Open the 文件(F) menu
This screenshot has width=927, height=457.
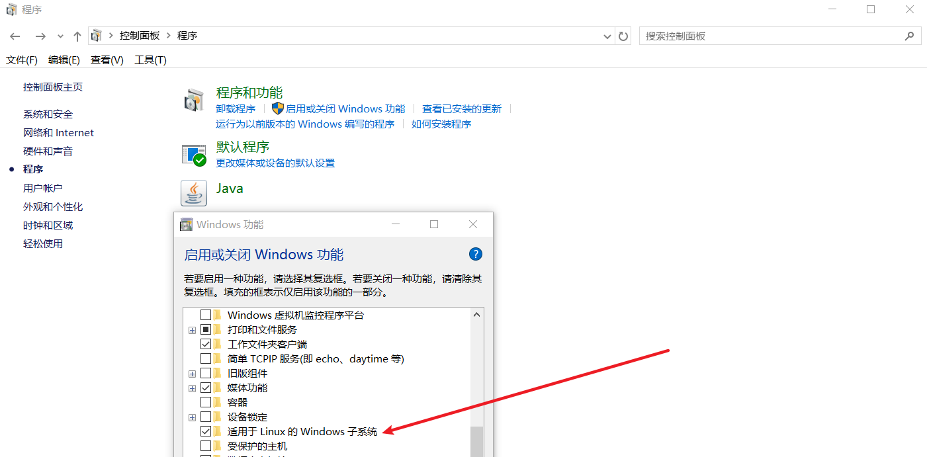[x=22, y=60]
